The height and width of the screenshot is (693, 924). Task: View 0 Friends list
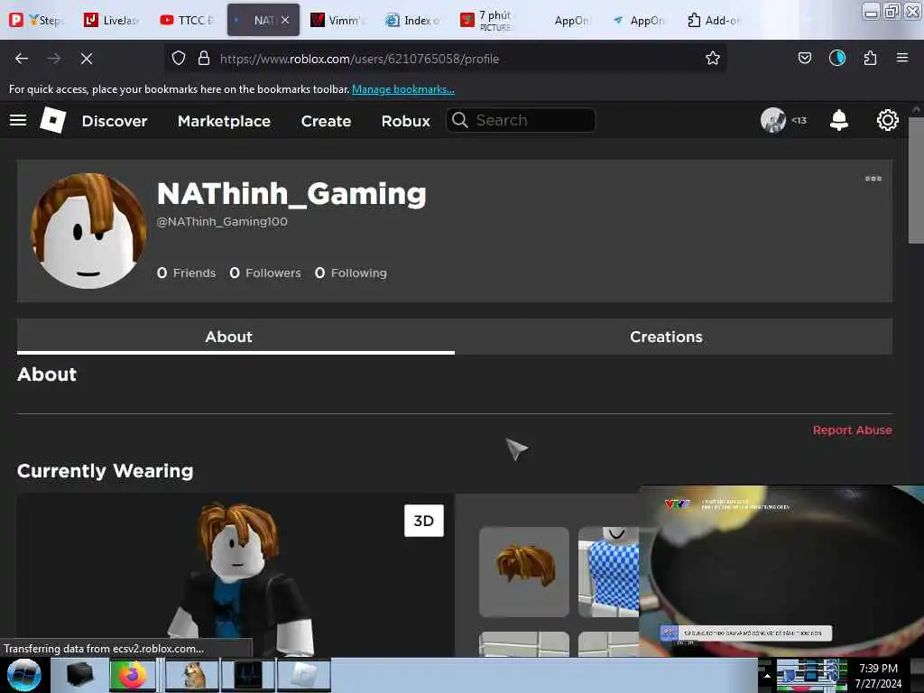click(186, 273)
